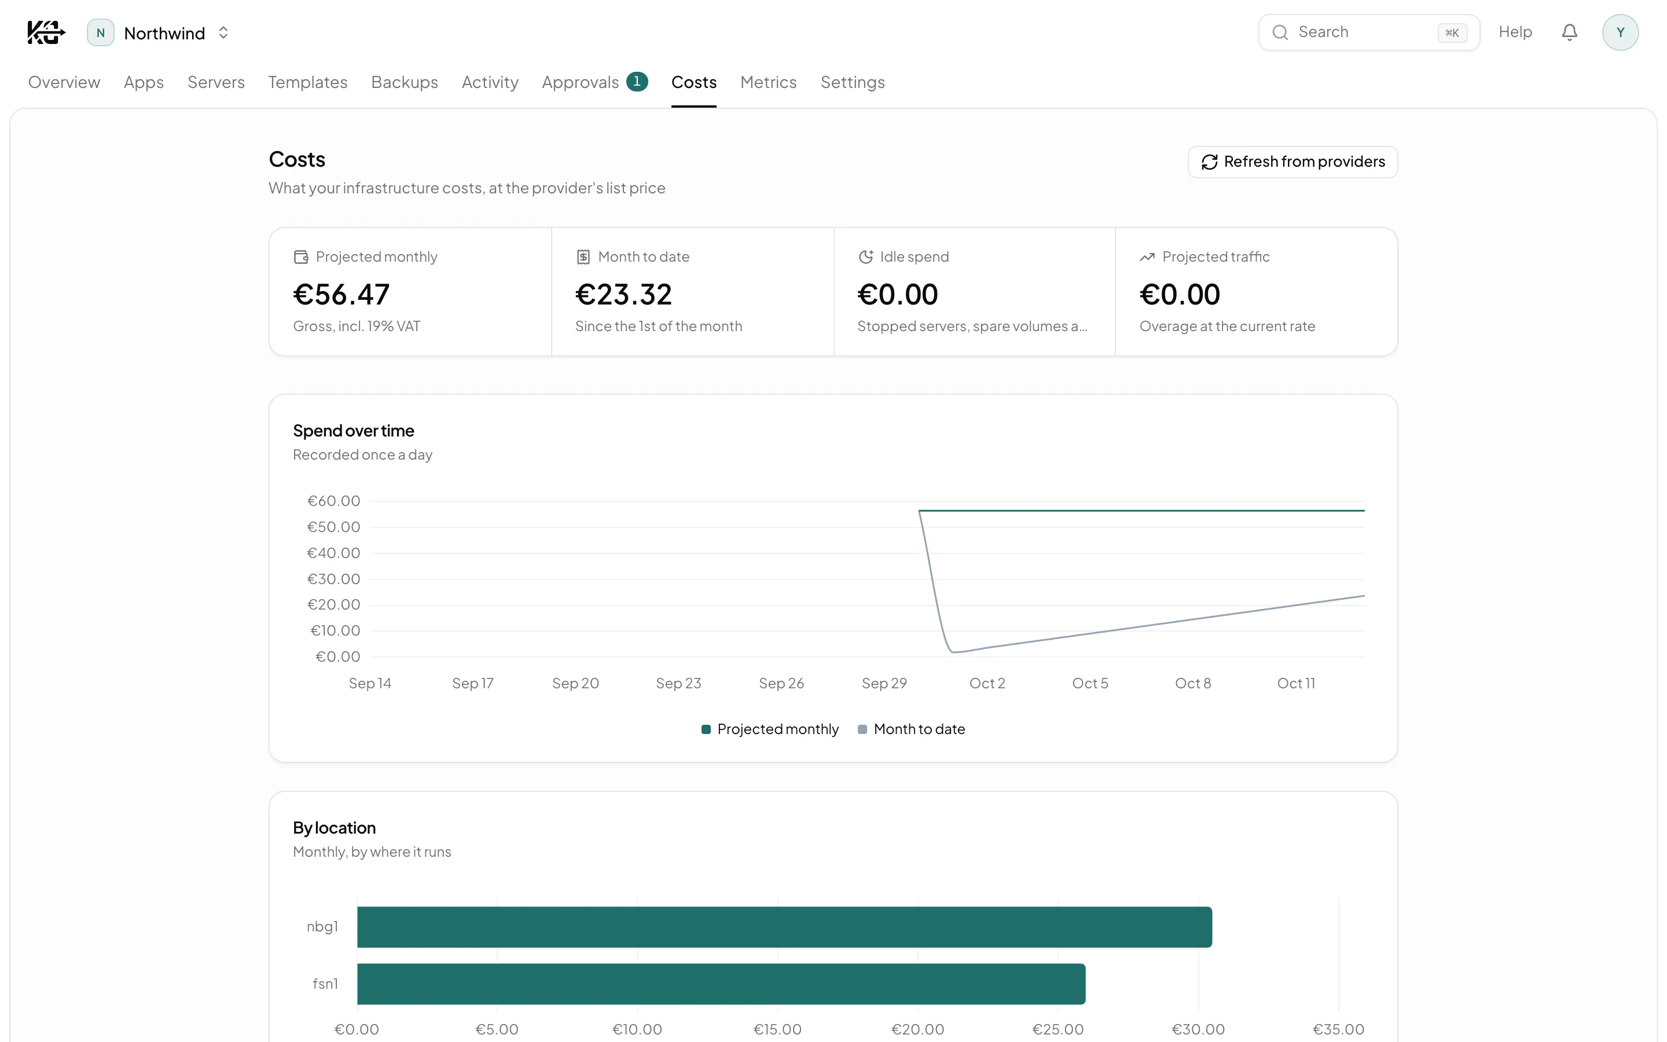Click the Month to date receipt icon
The height and width of the screenshot is (1042, 1667).
coord(583,257)
